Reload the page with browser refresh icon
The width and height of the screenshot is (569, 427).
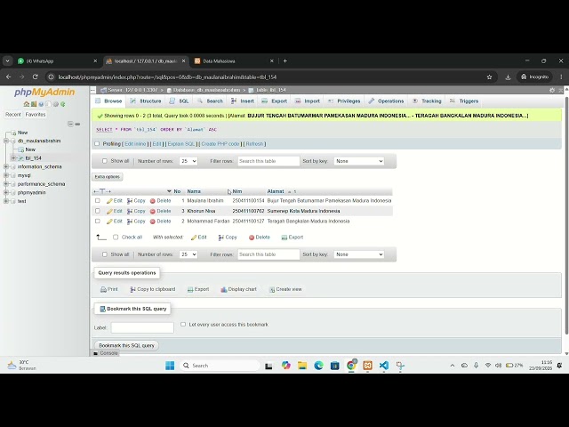point(36,77)
